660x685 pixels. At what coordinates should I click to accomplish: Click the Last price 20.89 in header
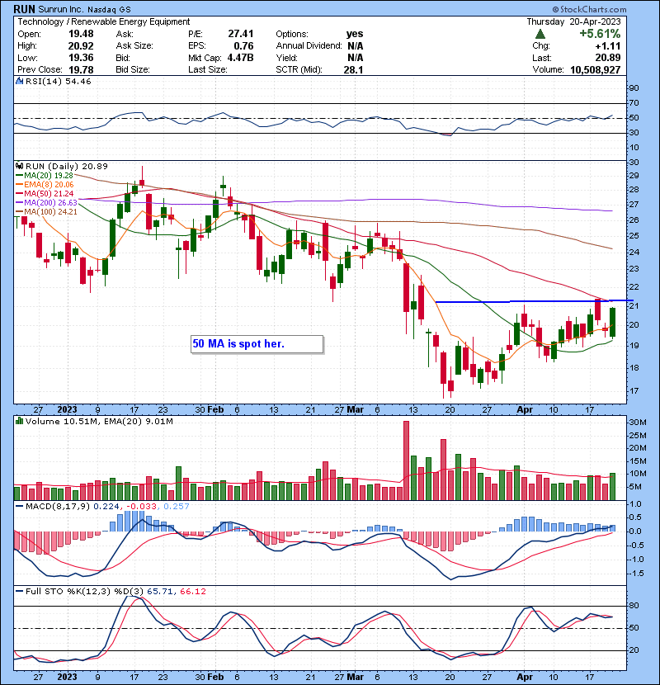pos(607,58)
